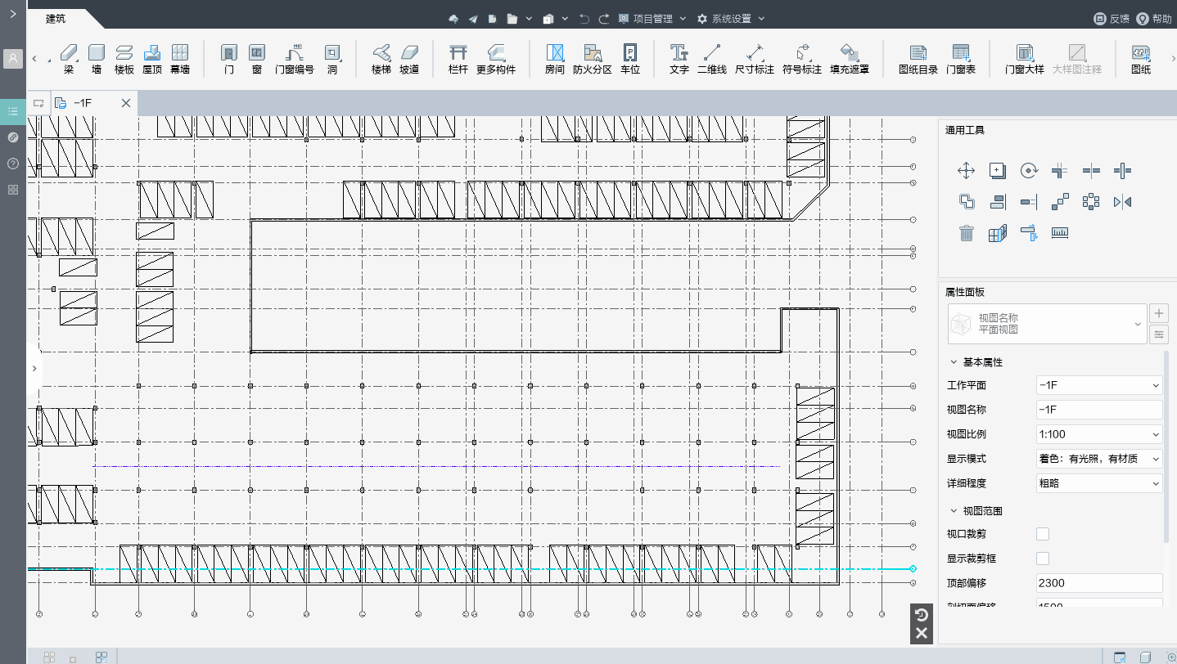Select the ruler measure tool
The height and width of the screenshot is (664, 1177).
click(1060, 233)
